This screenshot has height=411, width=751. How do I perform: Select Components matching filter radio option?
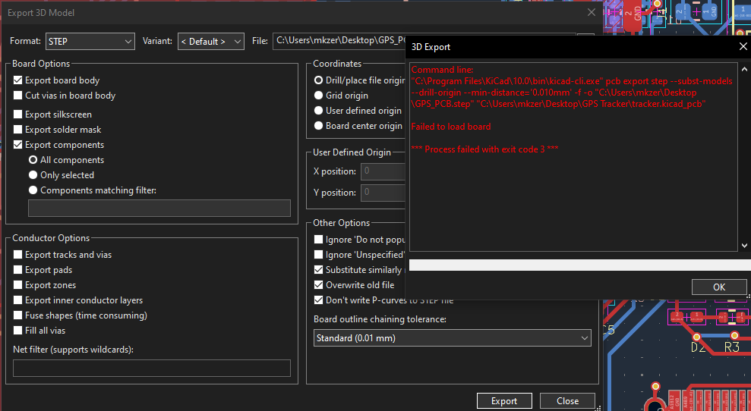(33, 190)
